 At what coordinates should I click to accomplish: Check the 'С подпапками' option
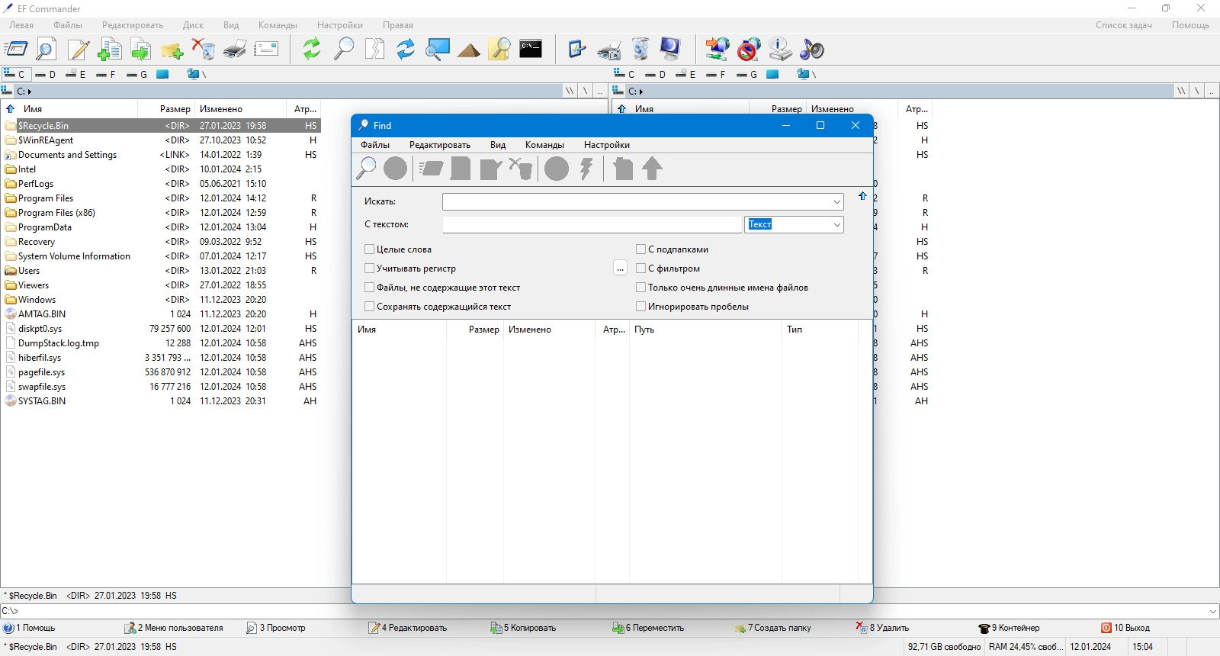(641, 249)
